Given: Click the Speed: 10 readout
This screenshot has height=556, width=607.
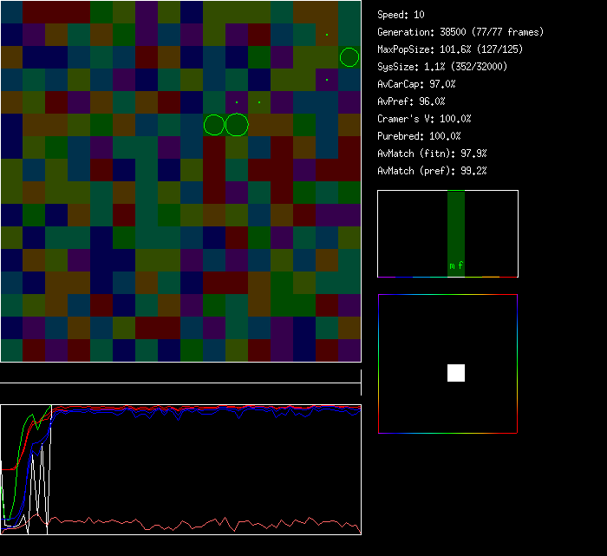Looking at the screenshot, I should 401,15.
